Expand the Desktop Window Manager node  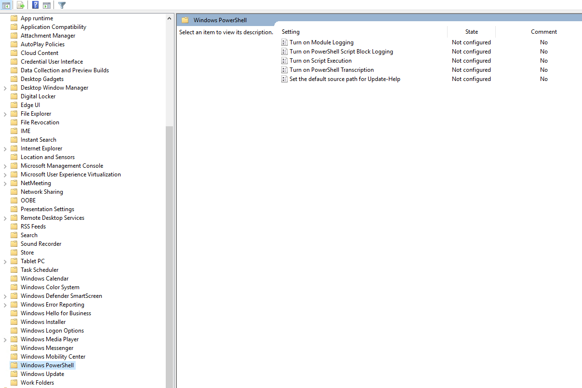[x=5, y=88]
